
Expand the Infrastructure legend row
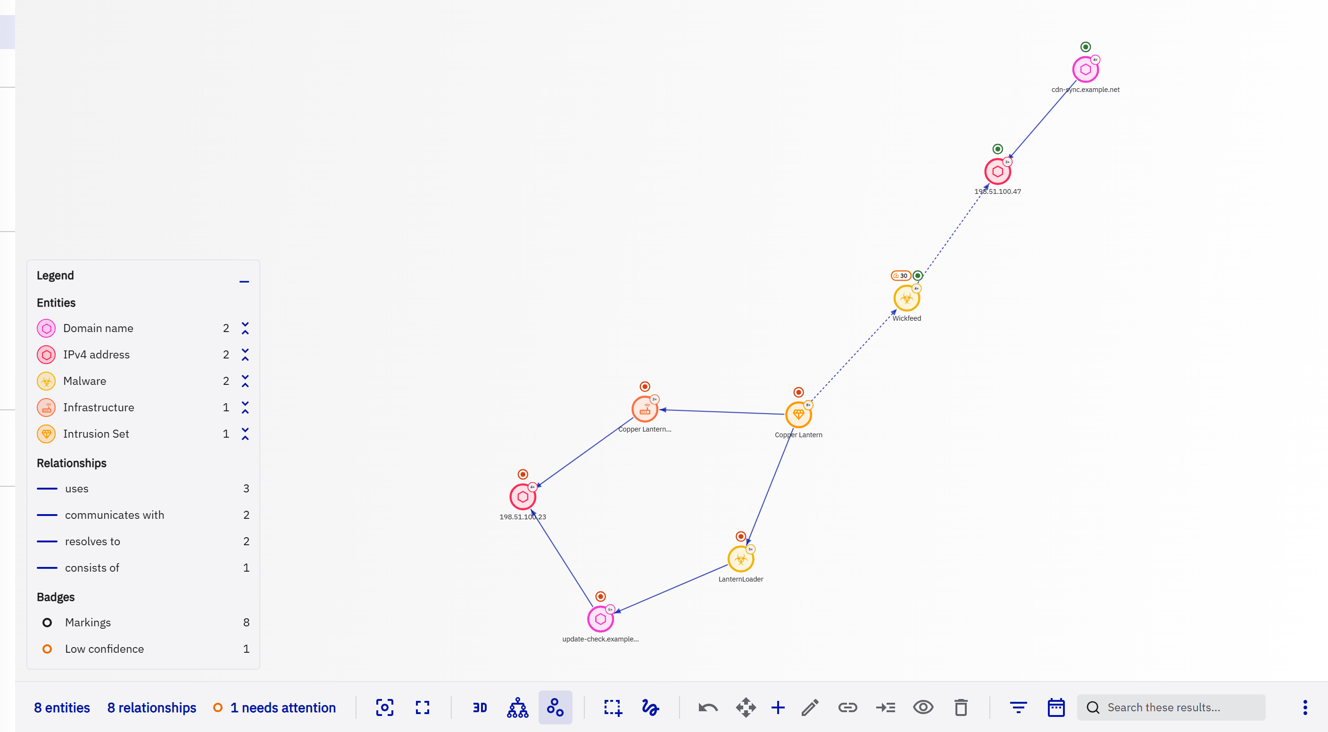coord(245,407)
